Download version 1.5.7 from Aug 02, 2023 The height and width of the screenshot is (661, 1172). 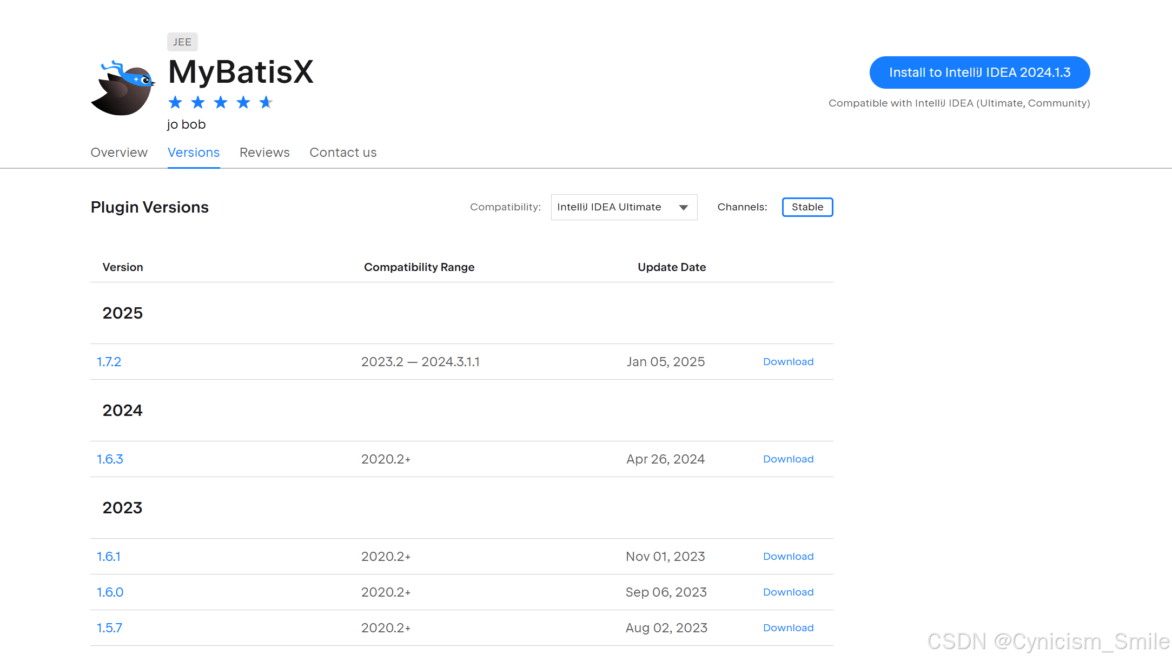788,628
